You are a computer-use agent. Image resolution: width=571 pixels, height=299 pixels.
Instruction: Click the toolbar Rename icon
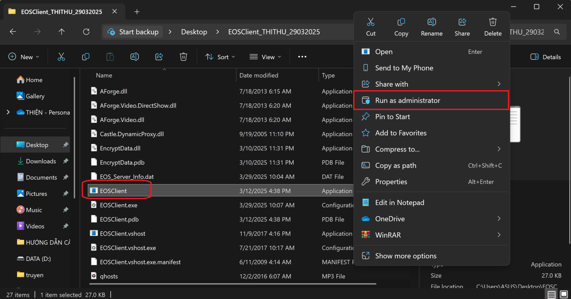(x=135, y=57)
